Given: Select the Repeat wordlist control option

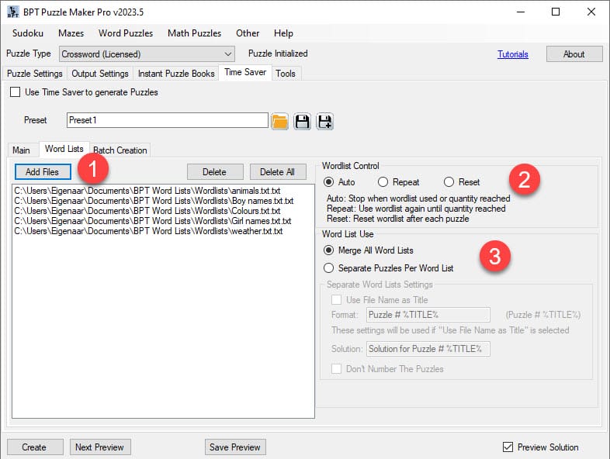Looking at the screenshot, I should (383, 182).
